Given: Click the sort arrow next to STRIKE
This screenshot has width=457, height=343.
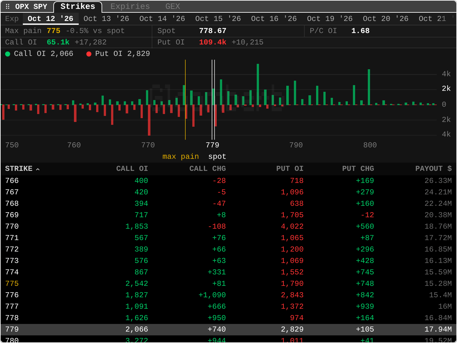Looking at the screenshot, I should click(x=38, y=169).
